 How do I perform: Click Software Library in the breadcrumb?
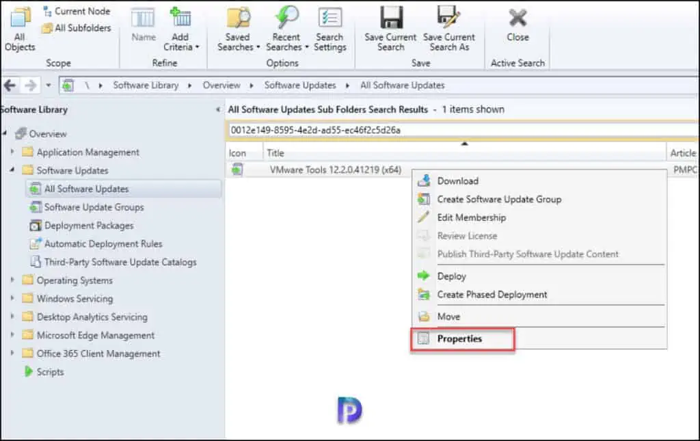[146, 85]
